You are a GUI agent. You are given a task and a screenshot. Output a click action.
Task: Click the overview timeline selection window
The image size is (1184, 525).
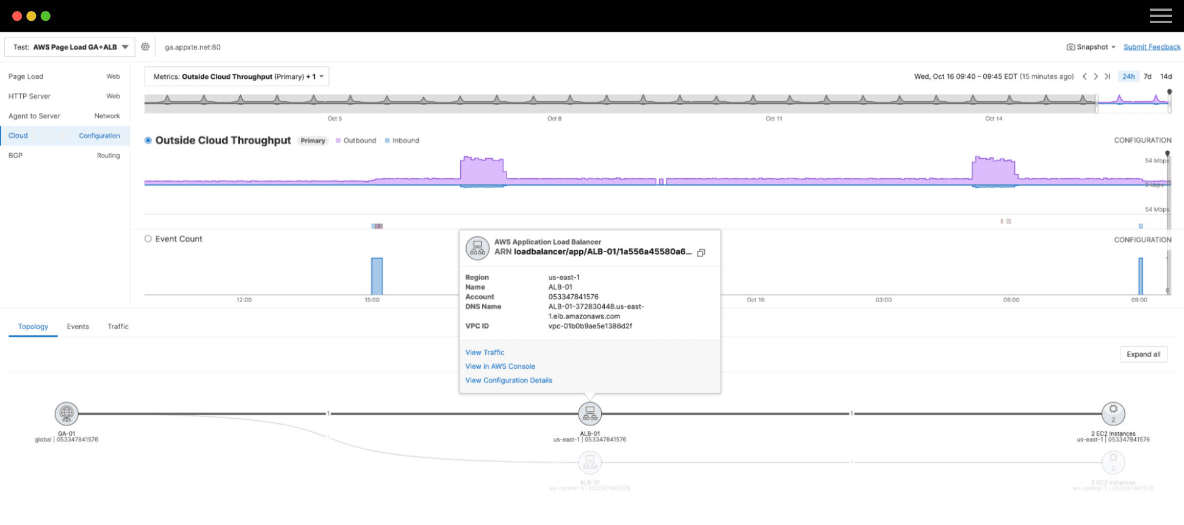click(1133, 103)
